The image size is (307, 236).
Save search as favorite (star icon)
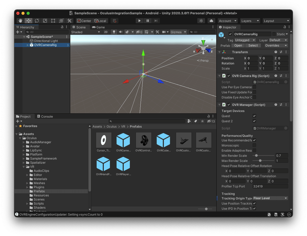[x=202, y=121]
